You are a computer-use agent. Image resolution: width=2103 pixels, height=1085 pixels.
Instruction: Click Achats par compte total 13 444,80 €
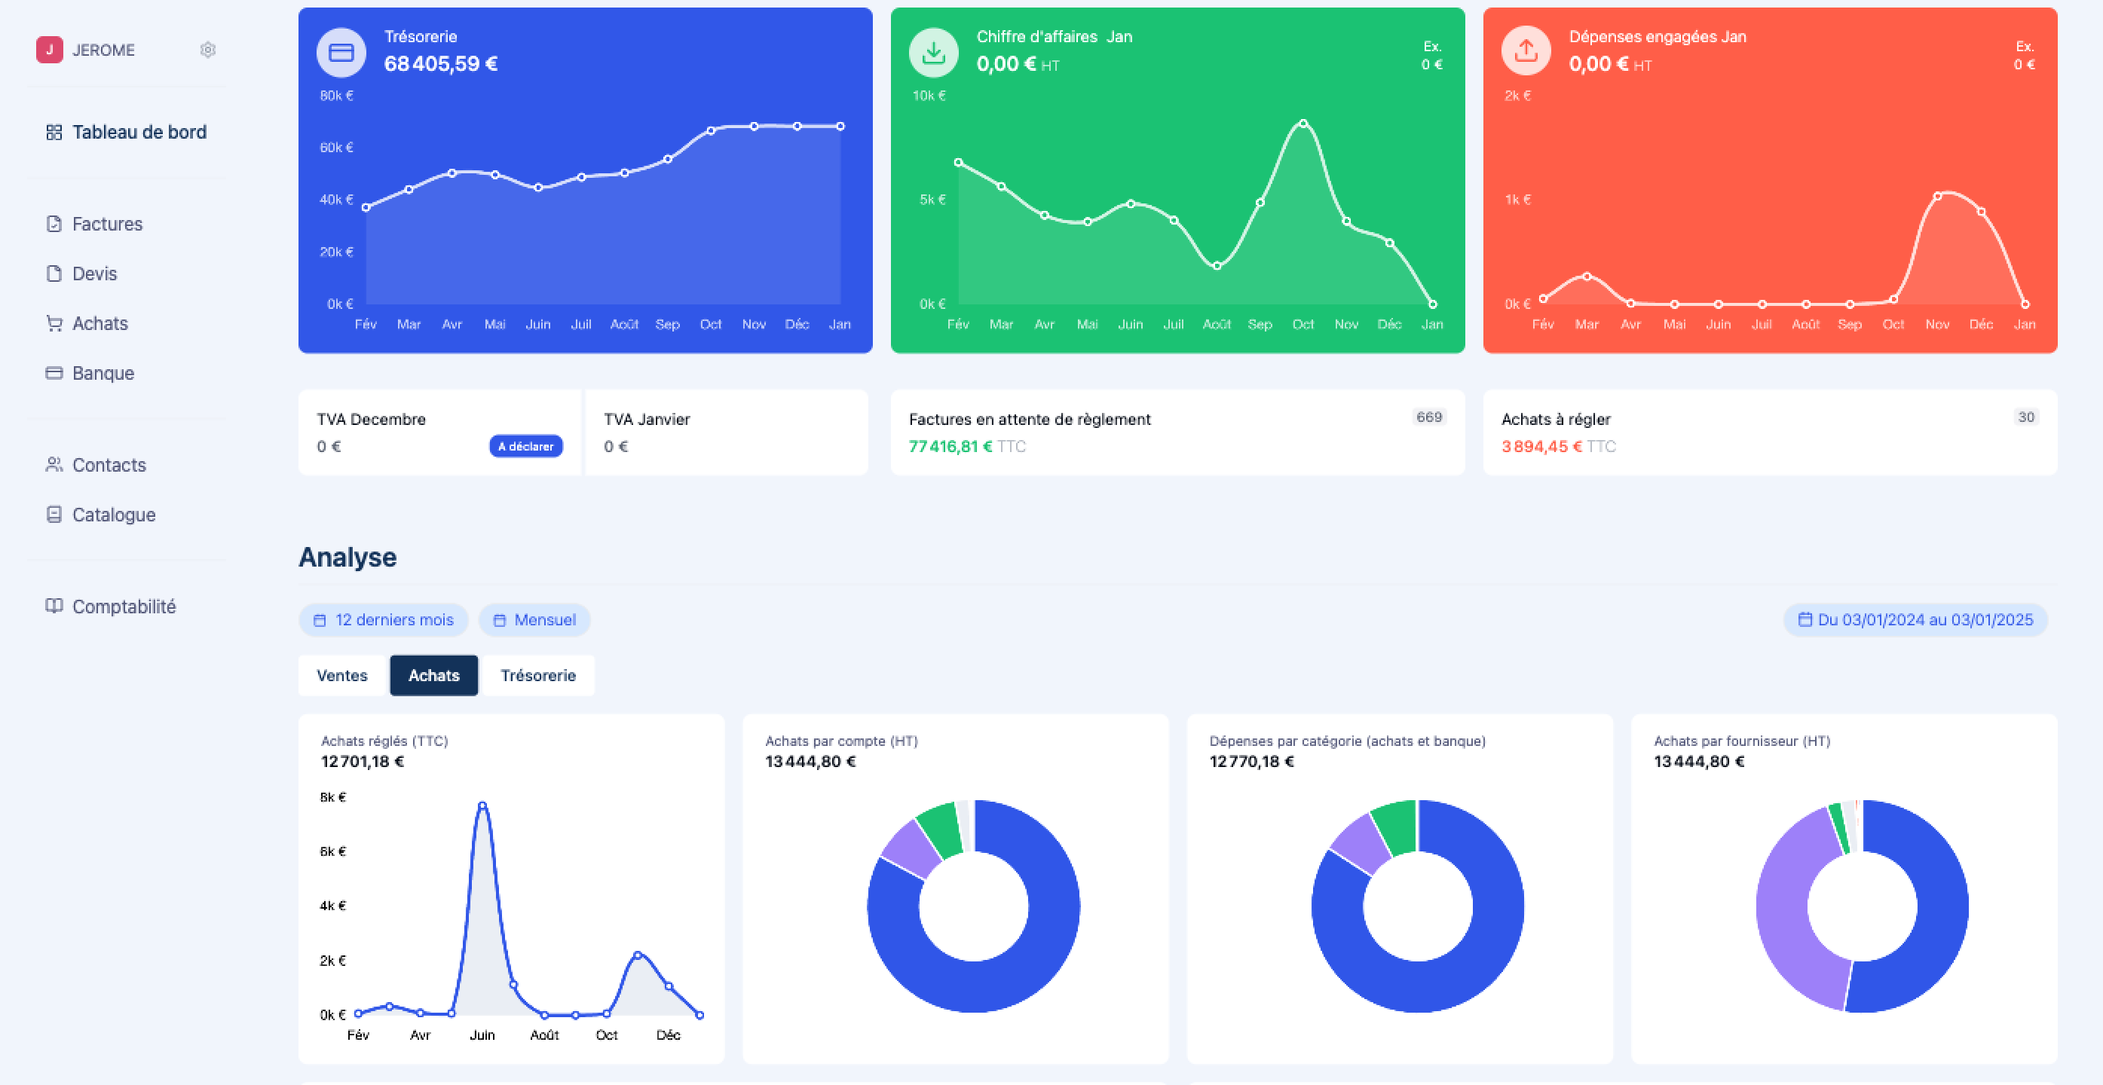point(810,761)
